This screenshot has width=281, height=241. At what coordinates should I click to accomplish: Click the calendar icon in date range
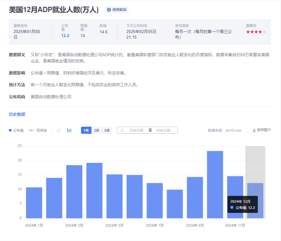point(122,130)
